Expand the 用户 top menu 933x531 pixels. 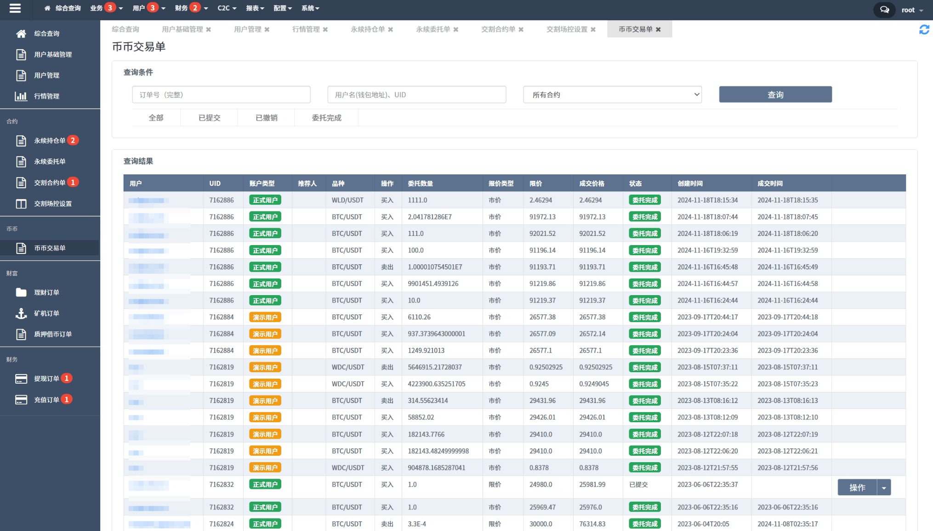point(148,8)
